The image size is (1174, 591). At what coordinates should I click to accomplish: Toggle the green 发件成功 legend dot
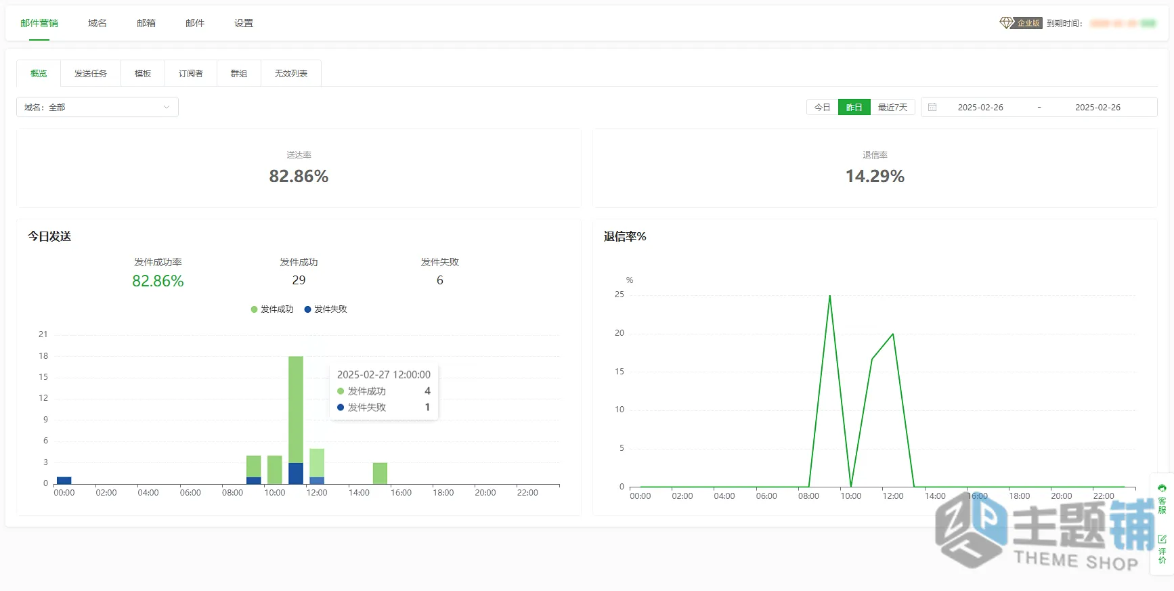point(254,309)
